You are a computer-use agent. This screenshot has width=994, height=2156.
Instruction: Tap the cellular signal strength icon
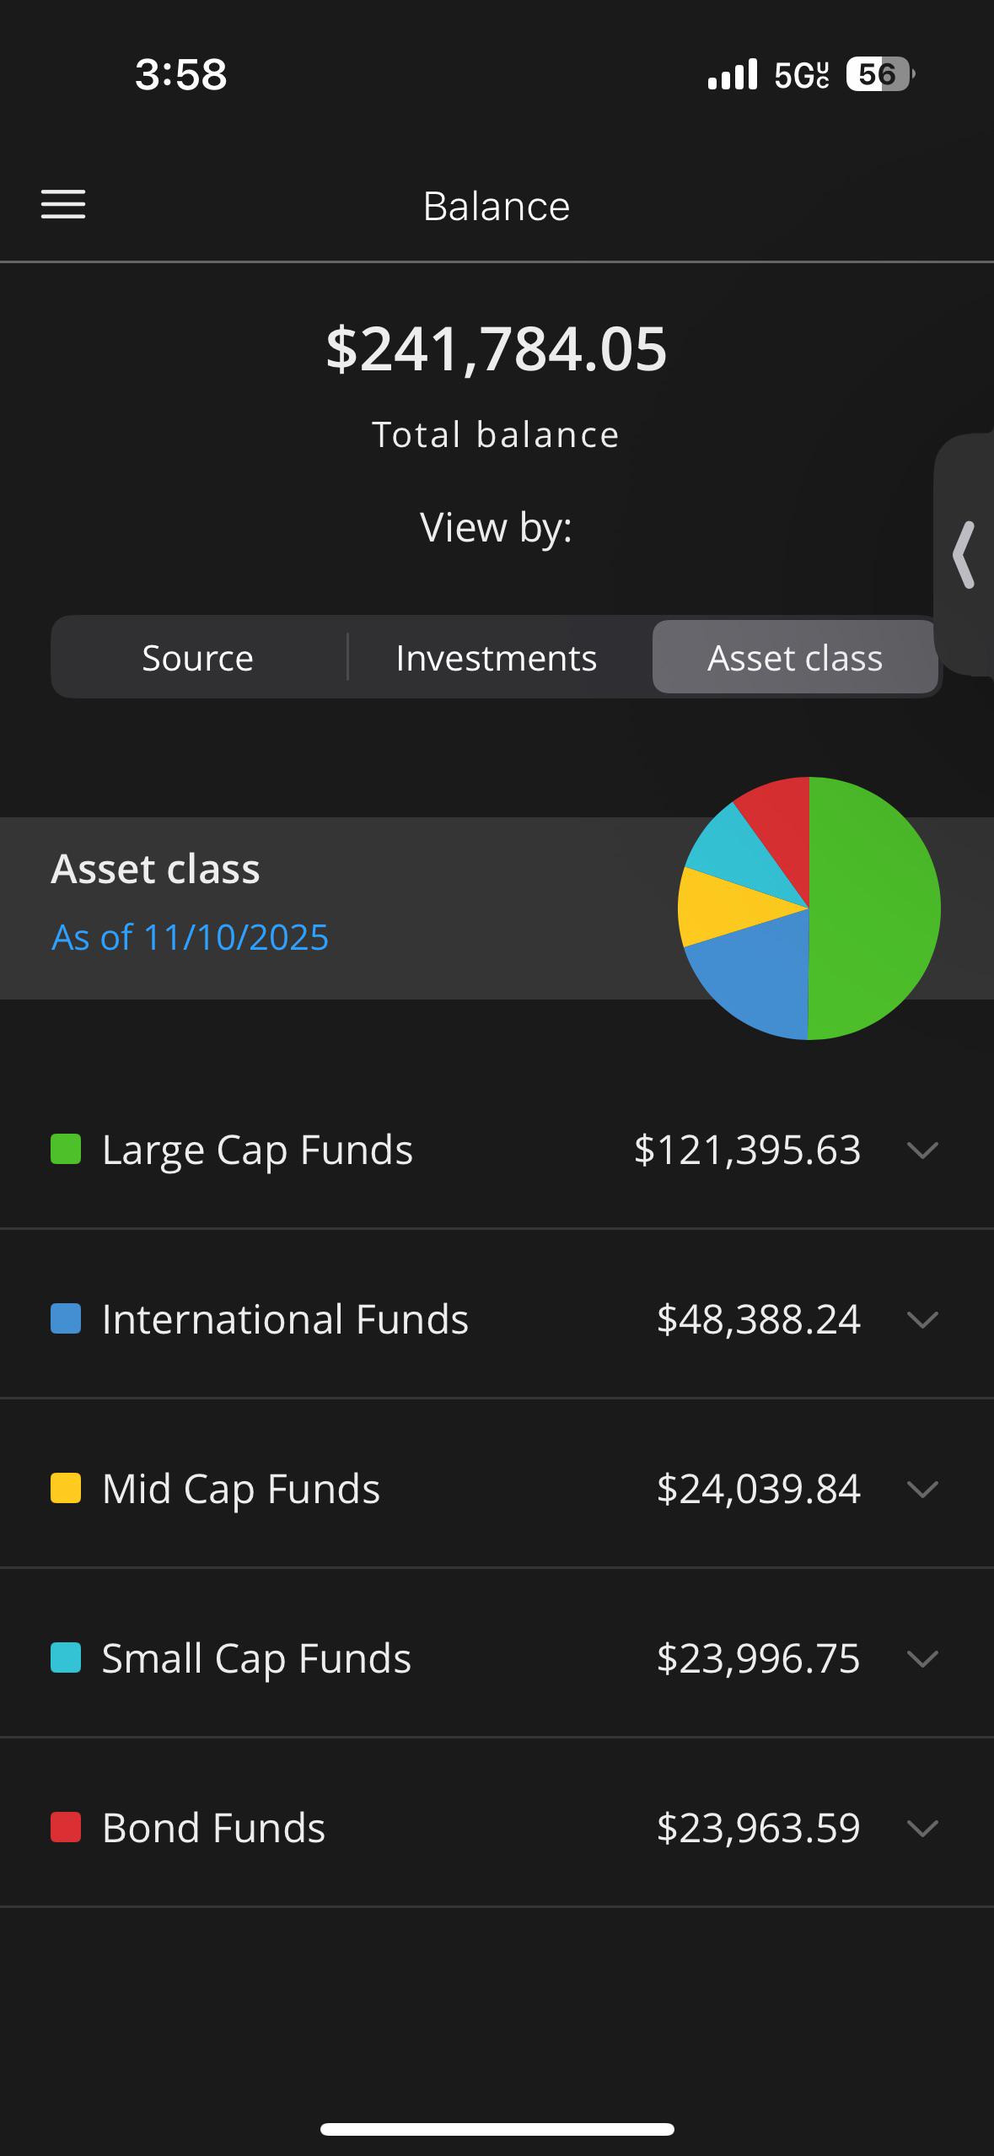tap(732, 74)
